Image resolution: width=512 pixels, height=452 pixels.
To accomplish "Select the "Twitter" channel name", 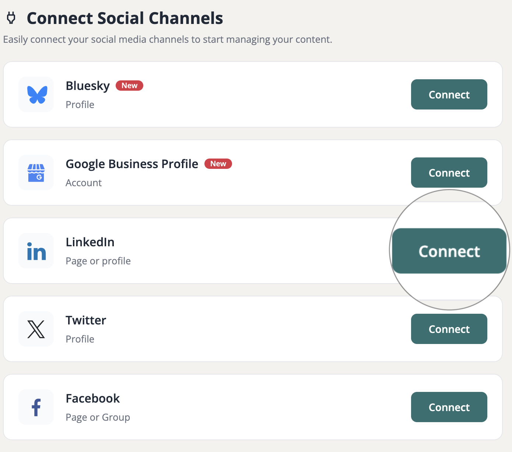I will (86, 320).
